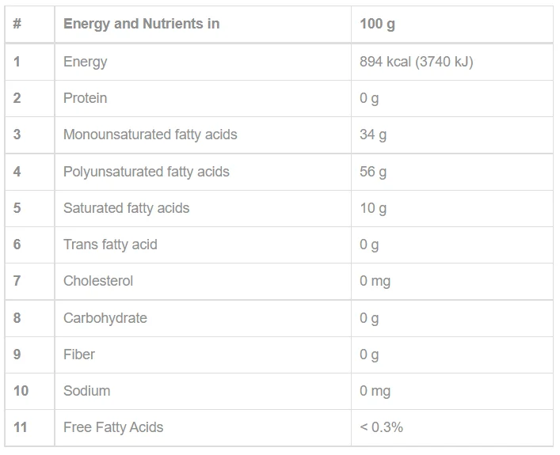Select the '56 g' value cell
560x455 pixels.
tap(452, 172)
